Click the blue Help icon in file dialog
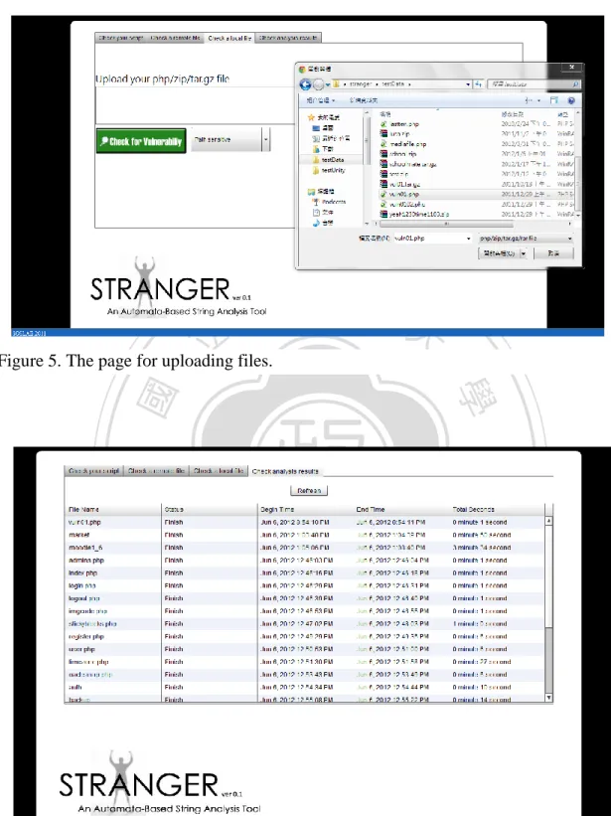This screenshot has height=816, width=611. point(571,100)
